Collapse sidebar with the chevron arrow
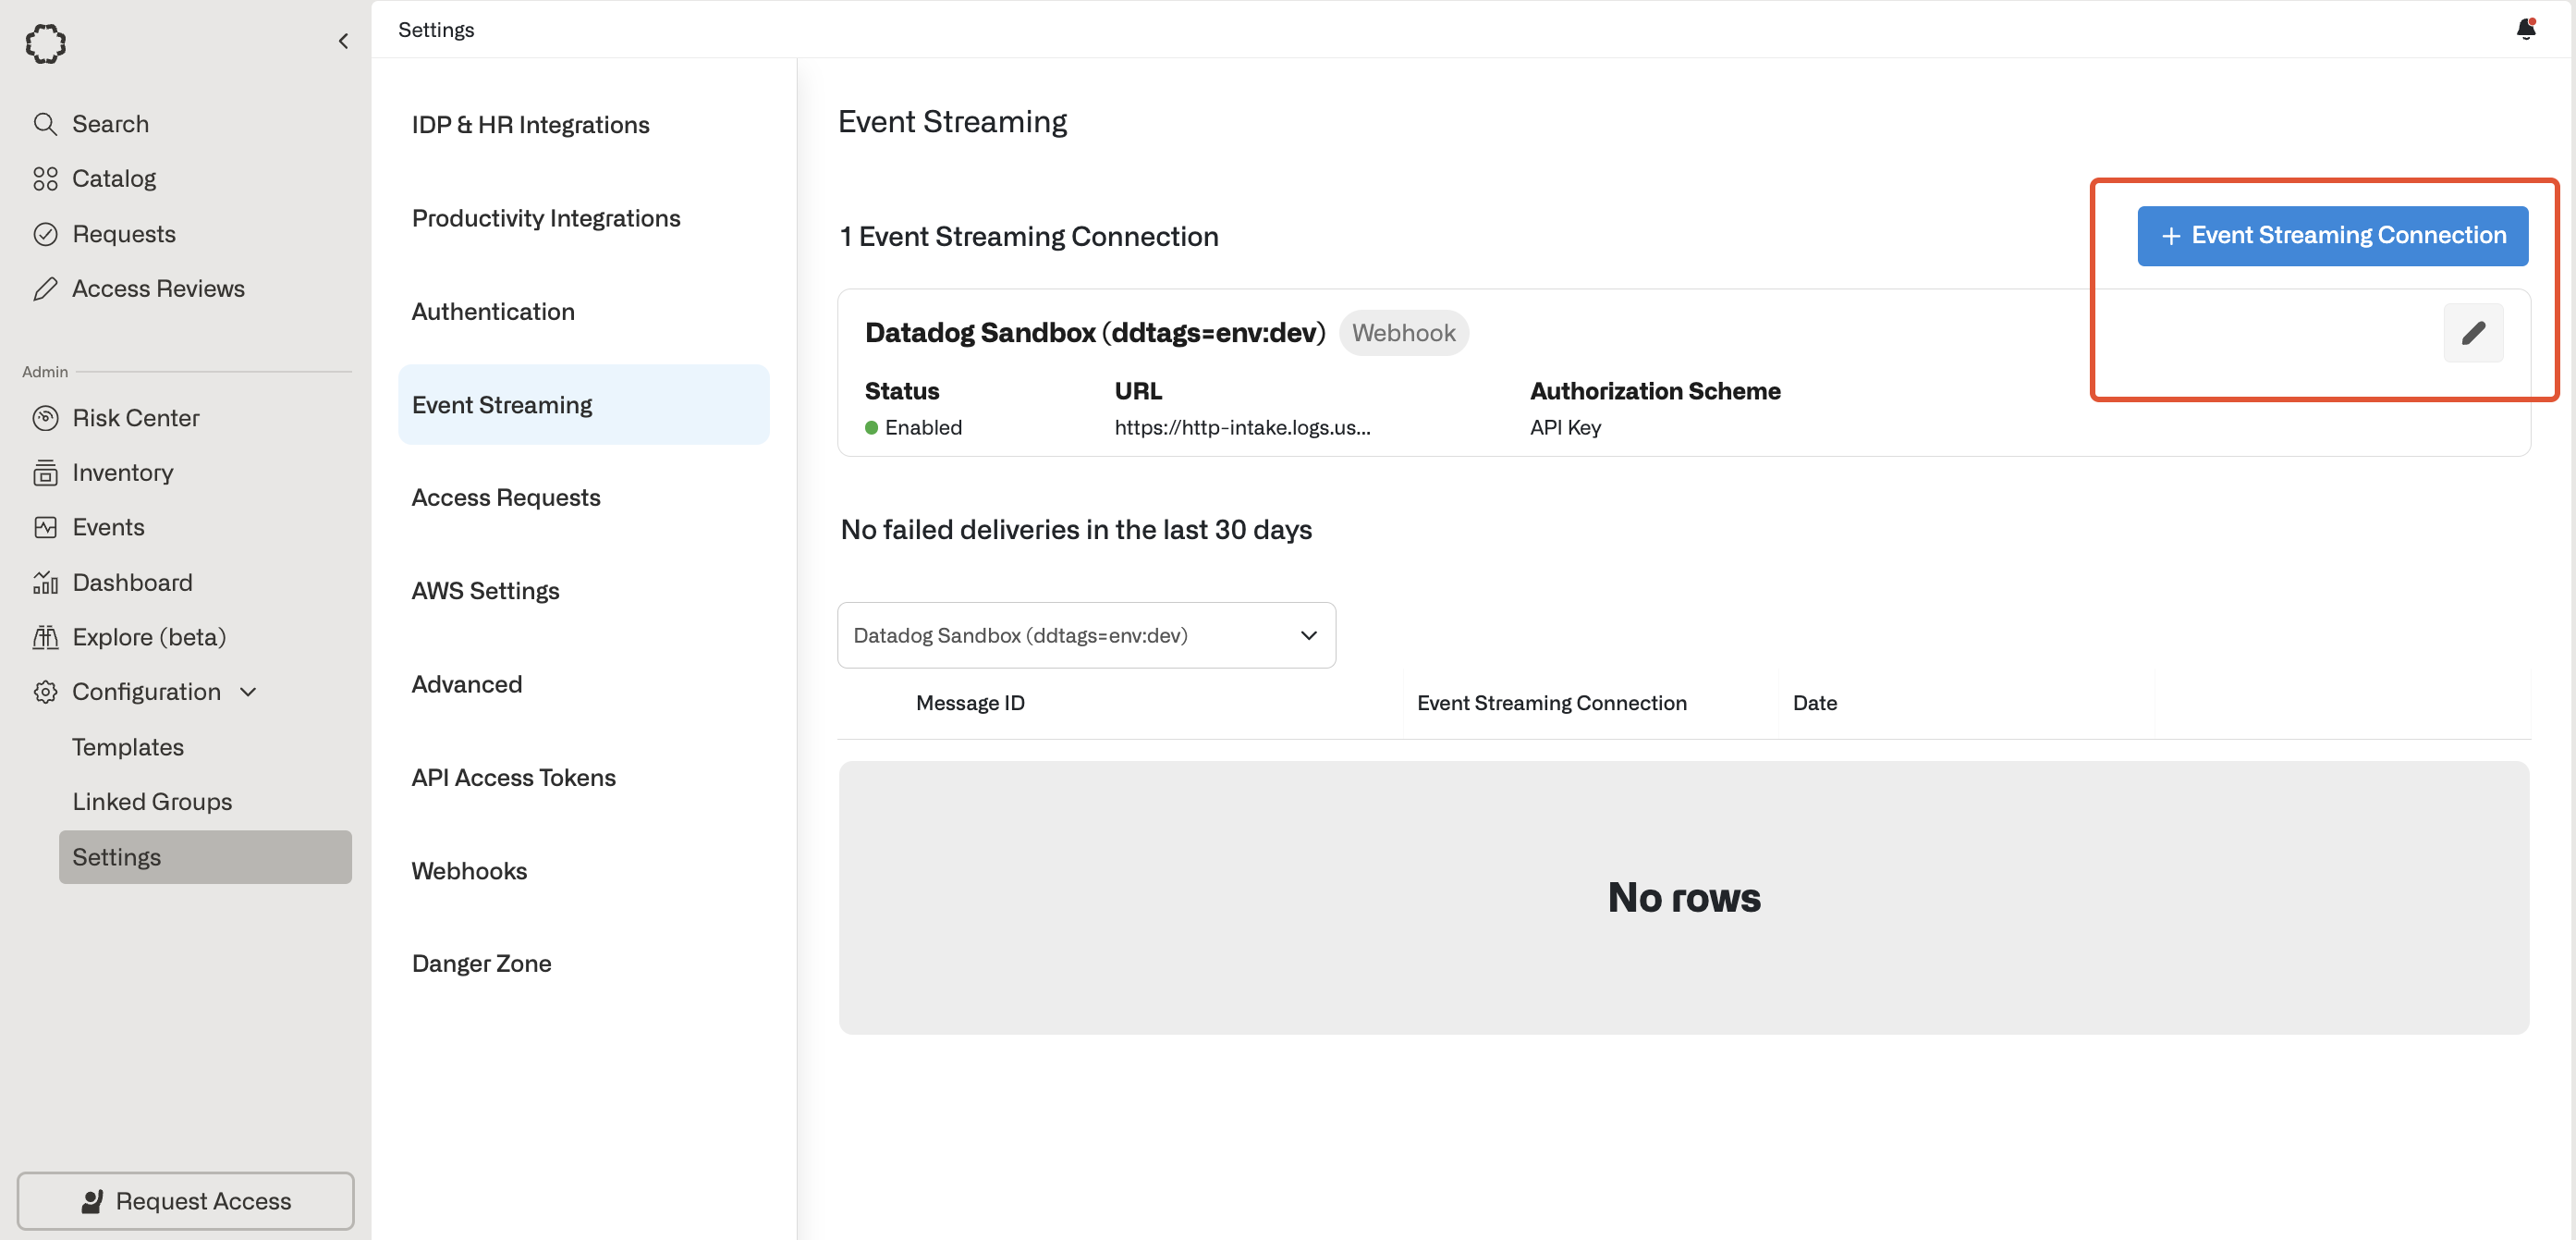2576x1240 pixels. tap(343, 41)
